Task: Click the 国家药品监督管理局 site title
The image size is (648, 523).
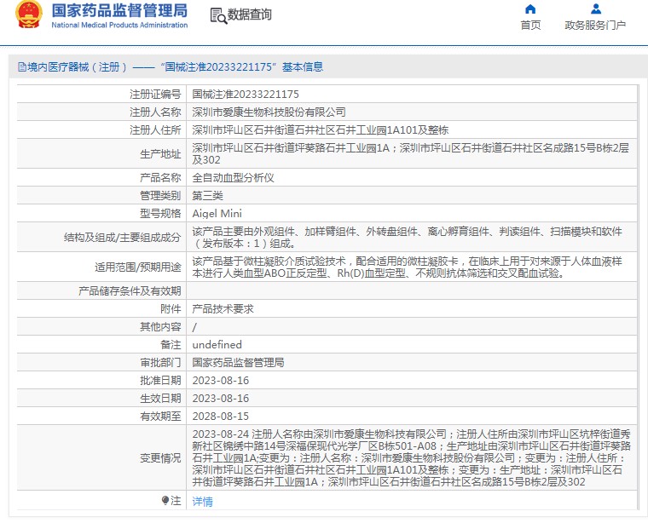Action: pyautogui.click(x=119, y=11)
